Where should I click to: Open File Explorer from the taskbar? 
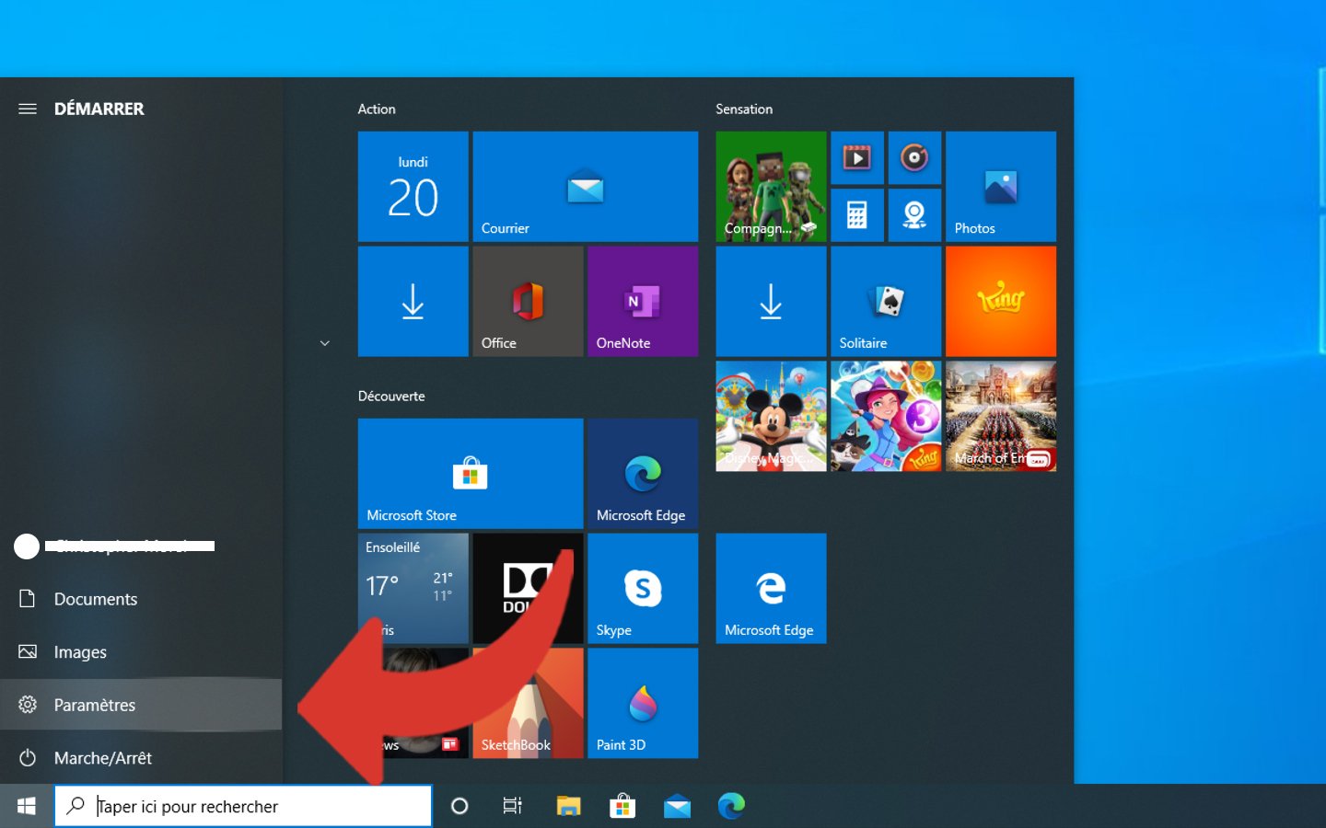point(568,806)
